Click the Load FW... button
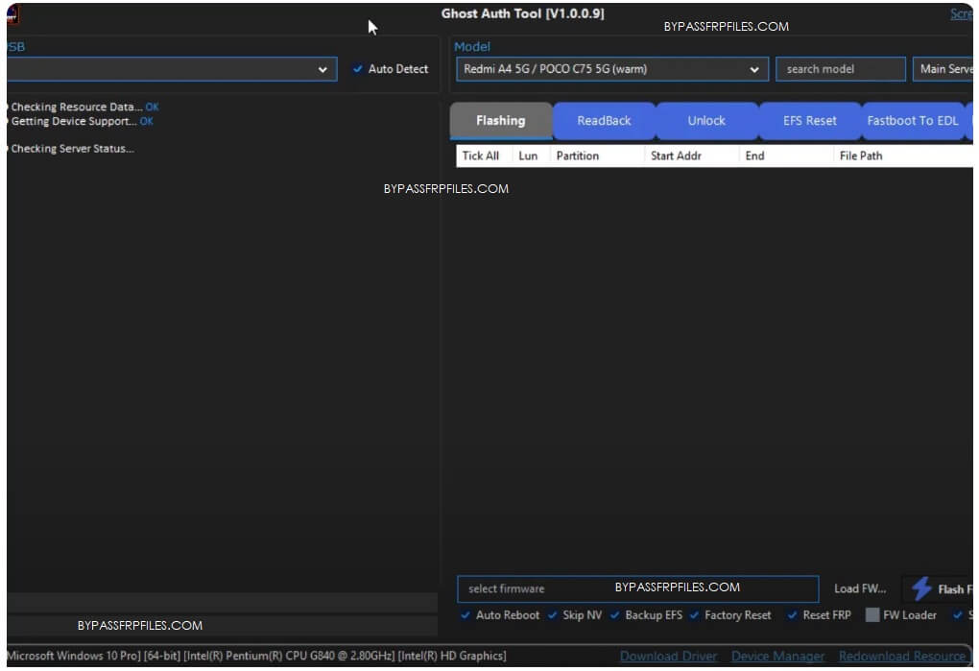979x671 pixels. click(860, 588)
